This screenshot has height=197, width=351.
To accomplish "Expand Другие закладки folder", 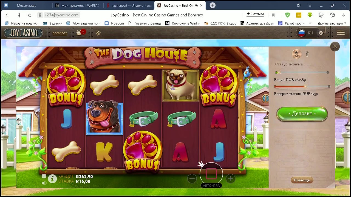I will pos(332,23).
